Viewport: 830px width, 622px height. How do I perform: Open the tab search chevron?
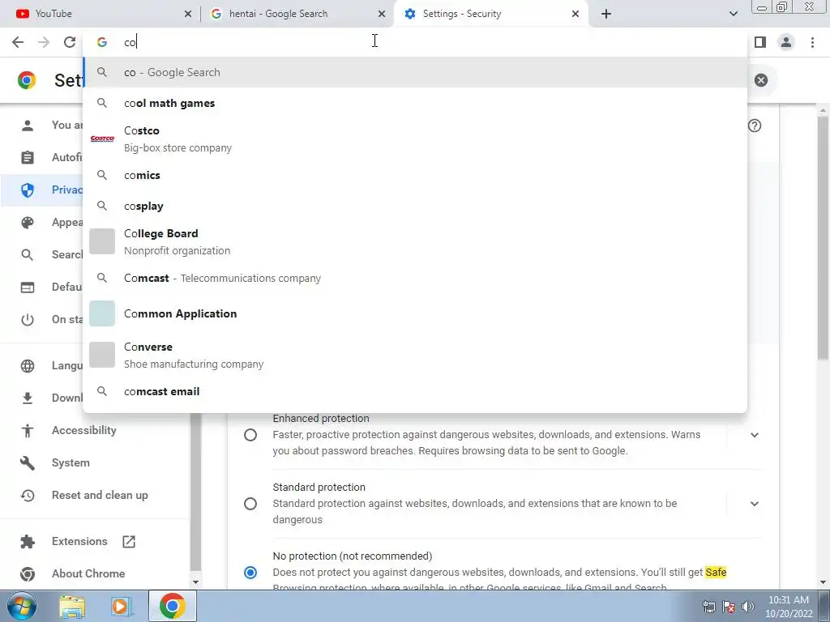(x=733, y=14)
